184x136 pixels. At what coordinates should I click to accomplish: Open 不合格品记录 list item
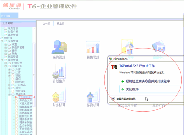pos(25,129)
